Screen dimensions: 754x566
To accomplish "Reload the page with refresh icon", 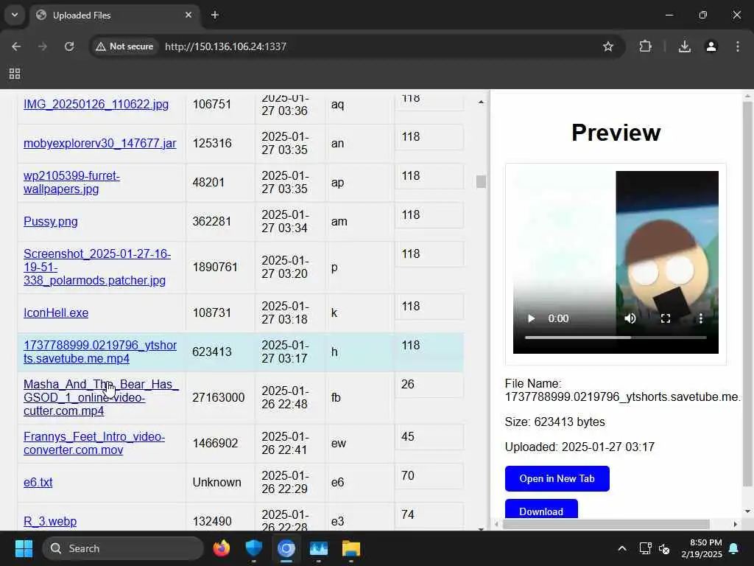I will pyautogui.click(x=69, y=46).
